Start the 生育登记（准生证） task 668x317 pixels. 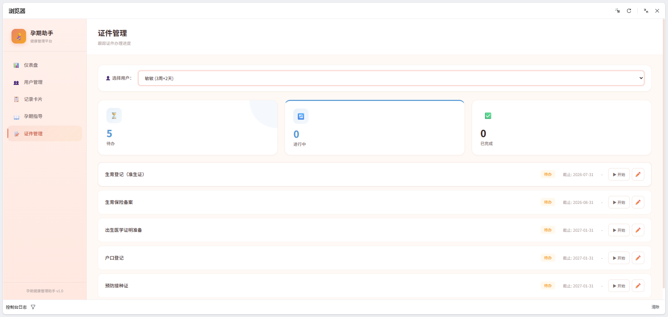(619, 174)
